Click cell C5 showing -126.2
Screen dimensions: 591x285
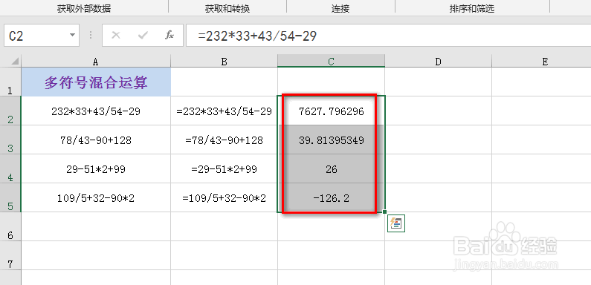(332, 198)
